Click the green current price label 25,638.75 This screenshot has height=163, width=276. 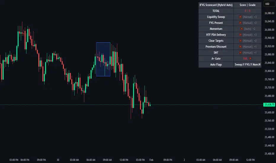click(269, 105)
